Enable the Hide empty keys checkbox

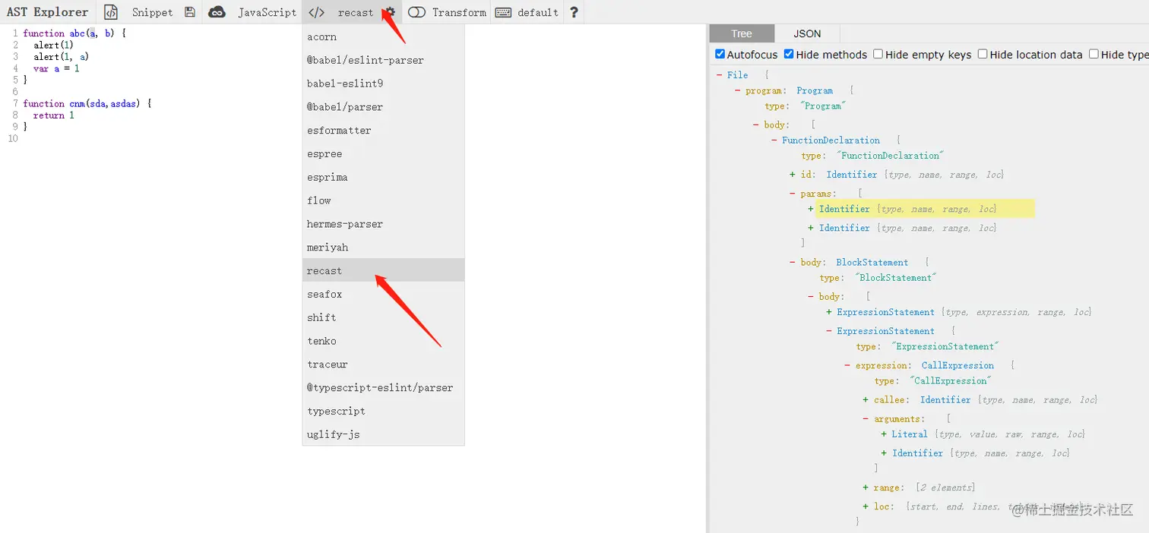[x=878, y=54]
